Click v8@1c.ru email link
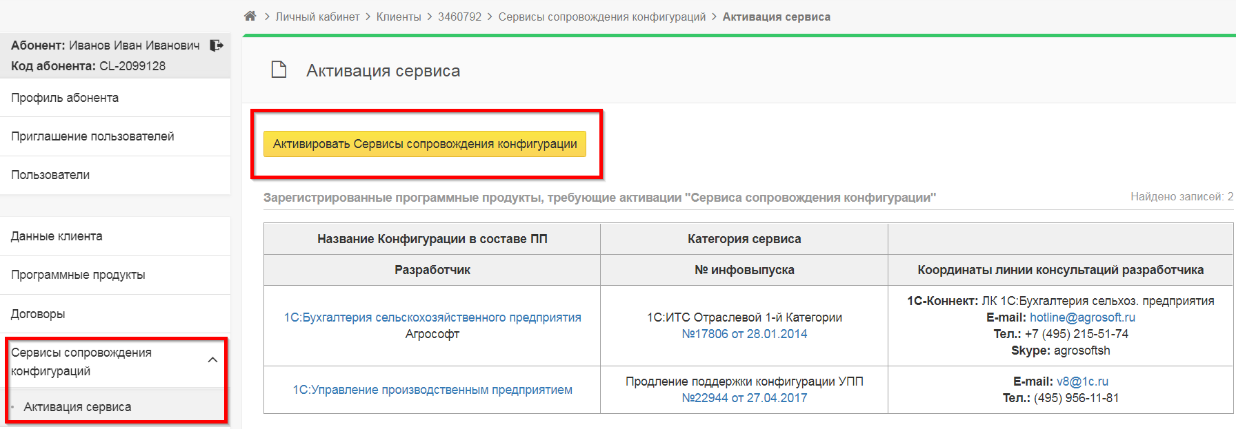The width and height of the screenshot is (1236, 429). coord(1082,381)
